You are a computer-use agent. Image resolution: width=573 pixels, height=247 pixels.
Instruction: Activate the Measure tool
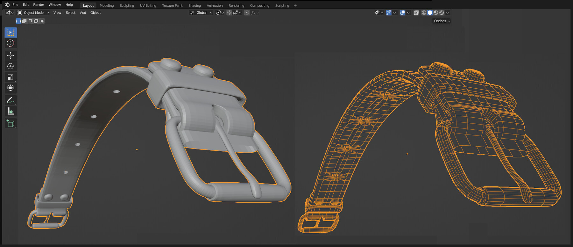point(11,111)
